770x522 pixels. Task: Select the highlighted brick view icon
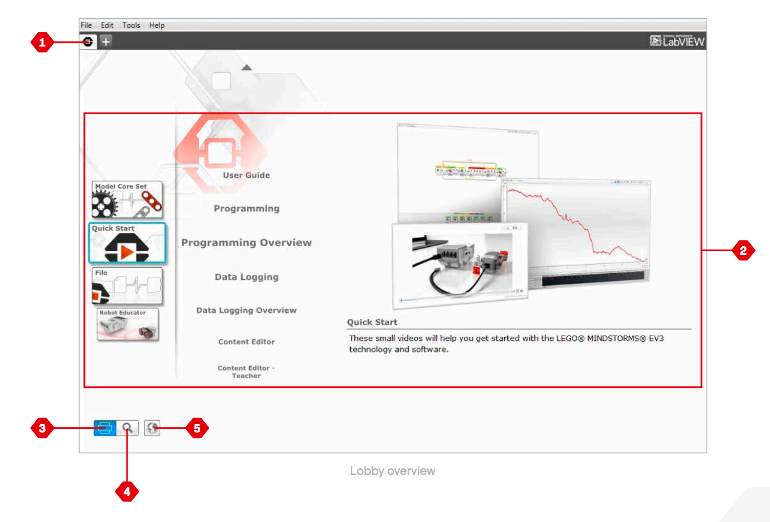(104, 428)
